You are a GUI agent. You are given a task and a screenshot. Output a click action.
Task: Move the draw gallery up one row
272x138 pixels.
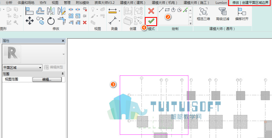click(190, 10)
